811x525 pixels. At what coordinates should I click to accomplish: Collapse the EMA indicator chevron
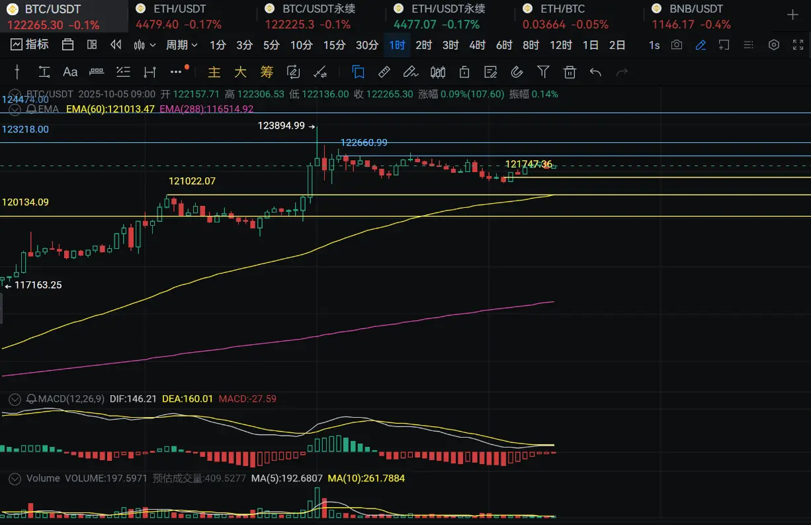click(15, 109)
